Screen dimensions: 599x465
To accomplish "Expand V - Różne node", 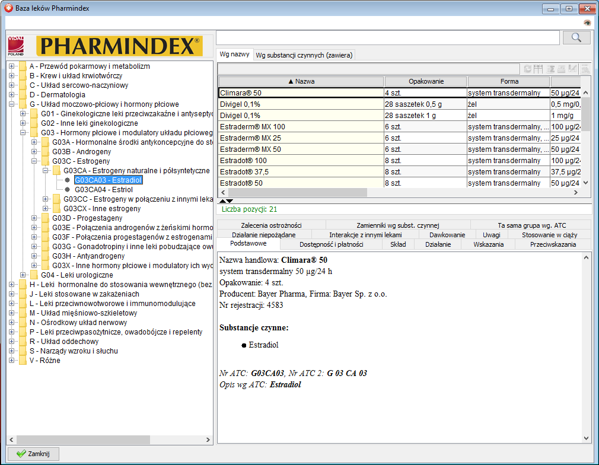I will (11, 360).
